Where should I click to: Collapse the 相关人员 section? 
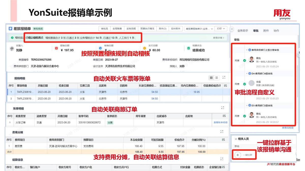236,139
